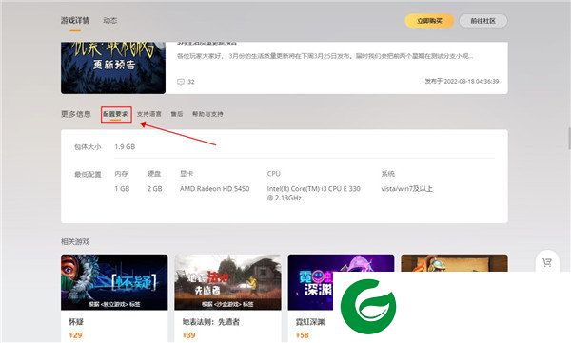Click the ¥29 price

point(75,335)
